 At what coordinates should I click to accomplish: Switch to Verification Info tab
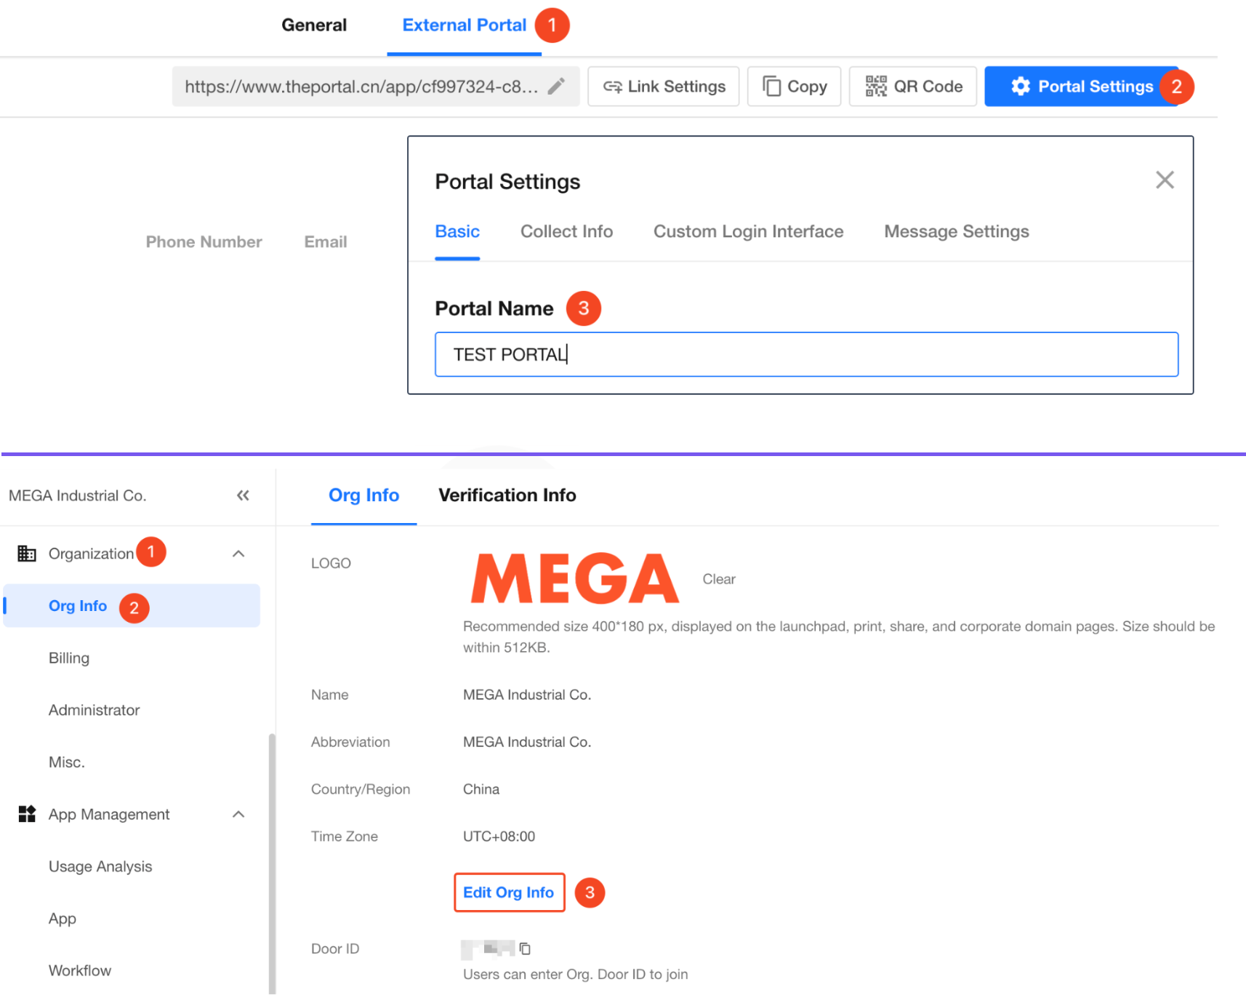(507, 495)
